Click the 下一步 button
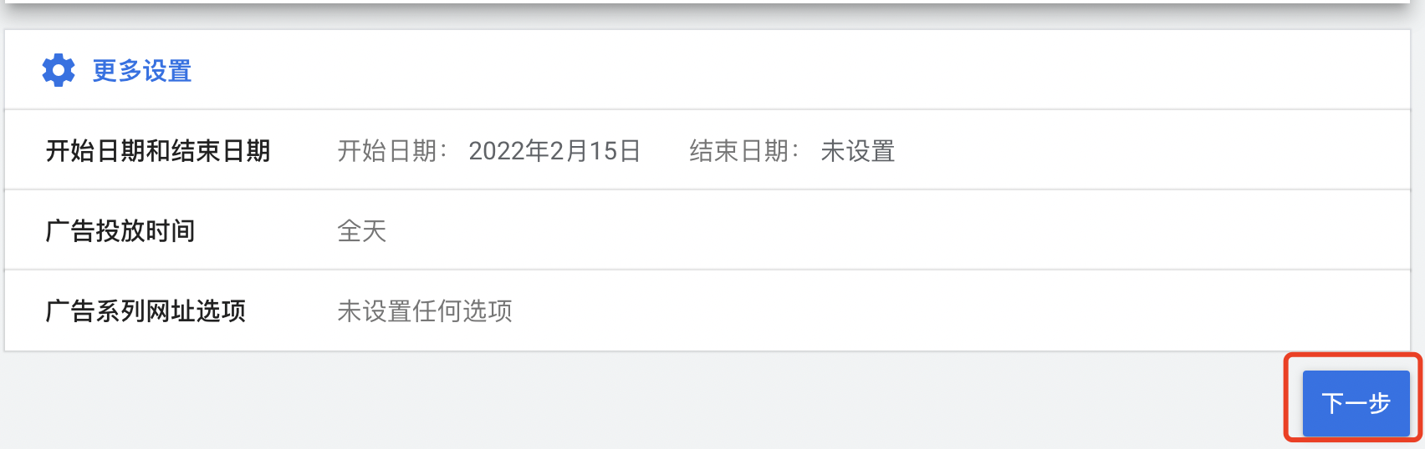Image resolution: width=1425 pixels, height=449 pixels. click(x=1356, y=403)
